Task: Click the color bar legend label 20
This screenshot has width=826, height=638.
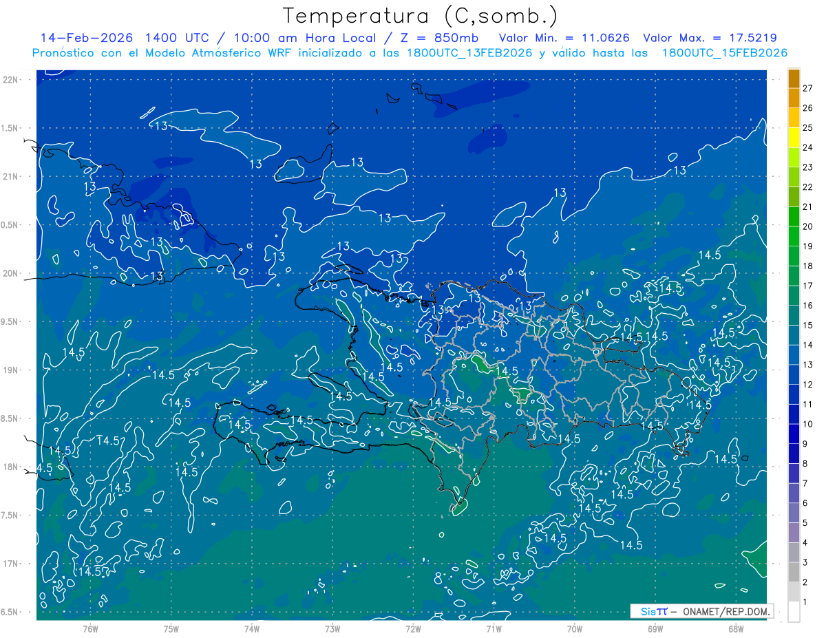Action: coord(807,226)
